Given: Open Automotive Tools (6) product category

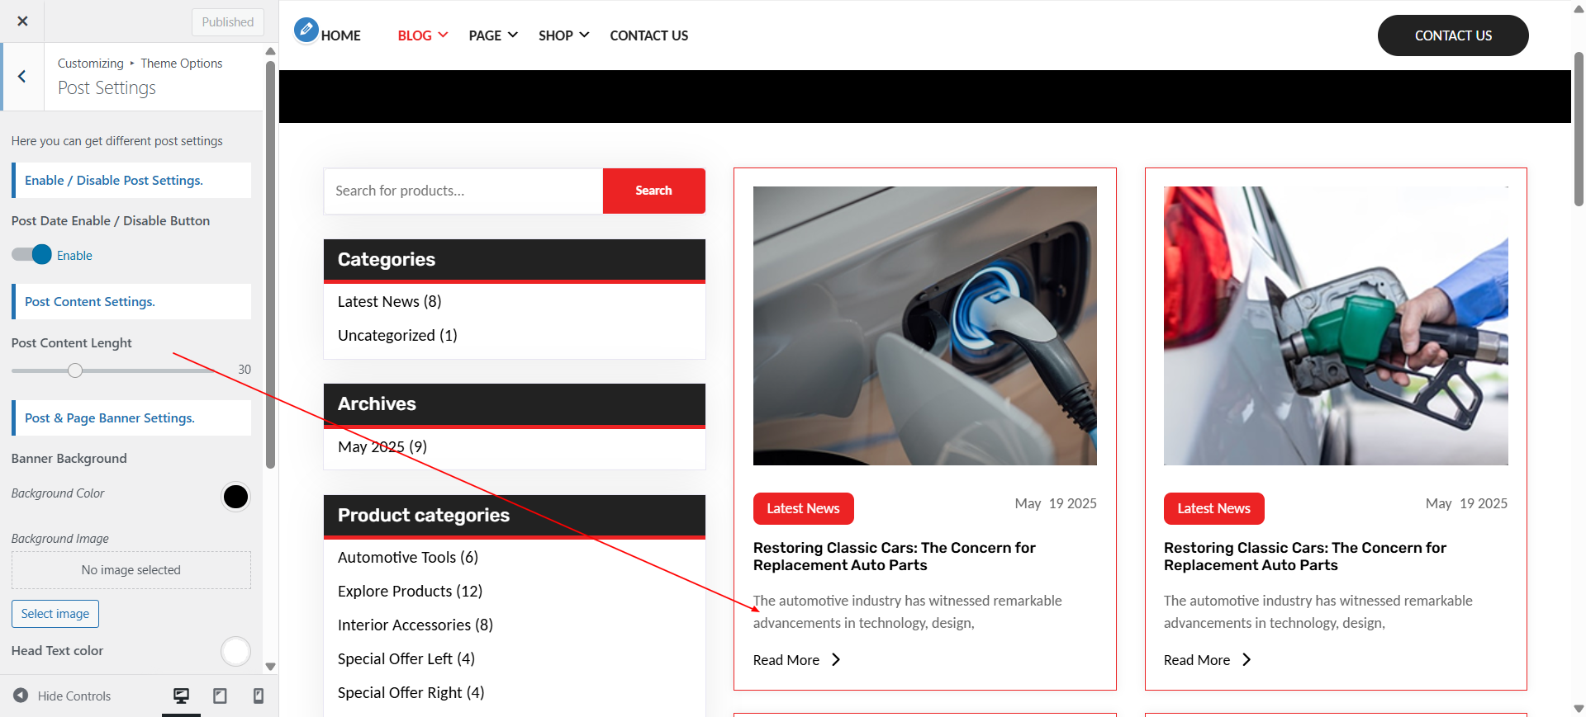Looking at the screenshot, I should click(408, 557).
